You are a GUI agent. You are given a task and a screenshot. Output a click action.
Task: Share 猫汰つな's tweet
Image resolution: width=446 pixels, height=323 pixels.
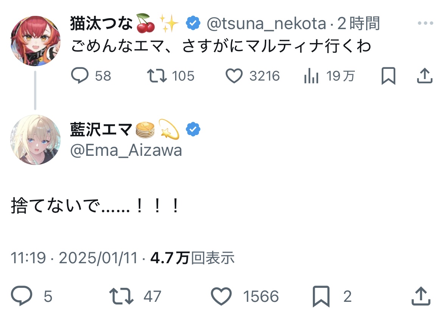pos(424,76)
